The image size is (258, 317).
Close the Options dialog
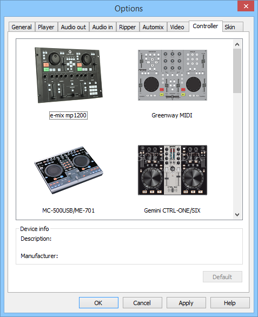point(246,6)
